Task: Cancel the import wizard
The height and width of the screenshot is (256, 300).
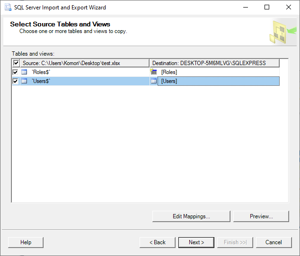Action: coord(274,242)
